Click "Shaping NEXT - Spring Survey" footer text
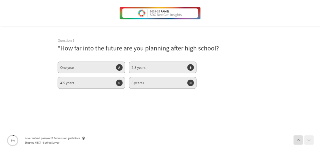The image size is (320, 151). tap(42, 143)
